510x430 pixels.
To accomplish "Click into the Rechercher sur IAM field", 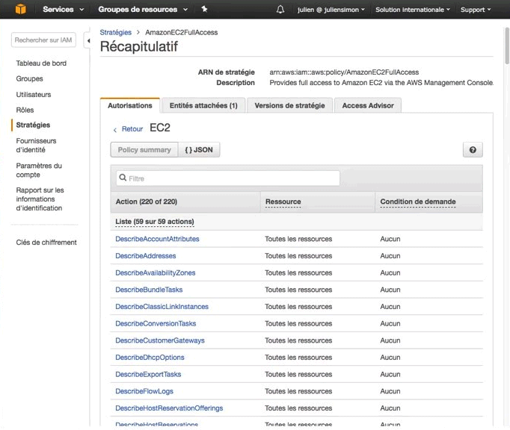I will click(x=43, y=40).
